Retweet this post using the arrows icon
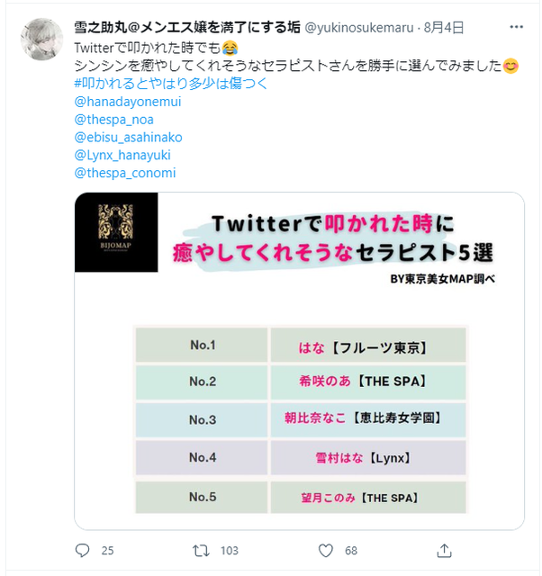 point(201,550)
